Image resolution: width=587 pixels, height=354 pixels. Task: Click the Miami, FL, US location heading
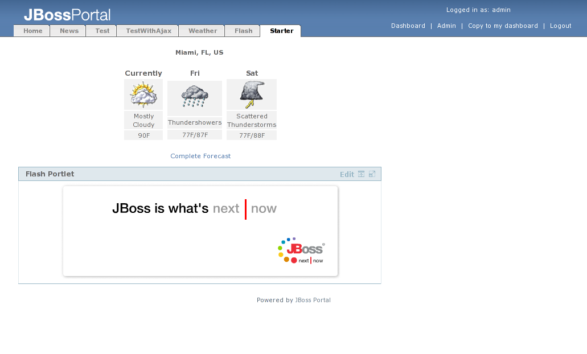(199, 52)
